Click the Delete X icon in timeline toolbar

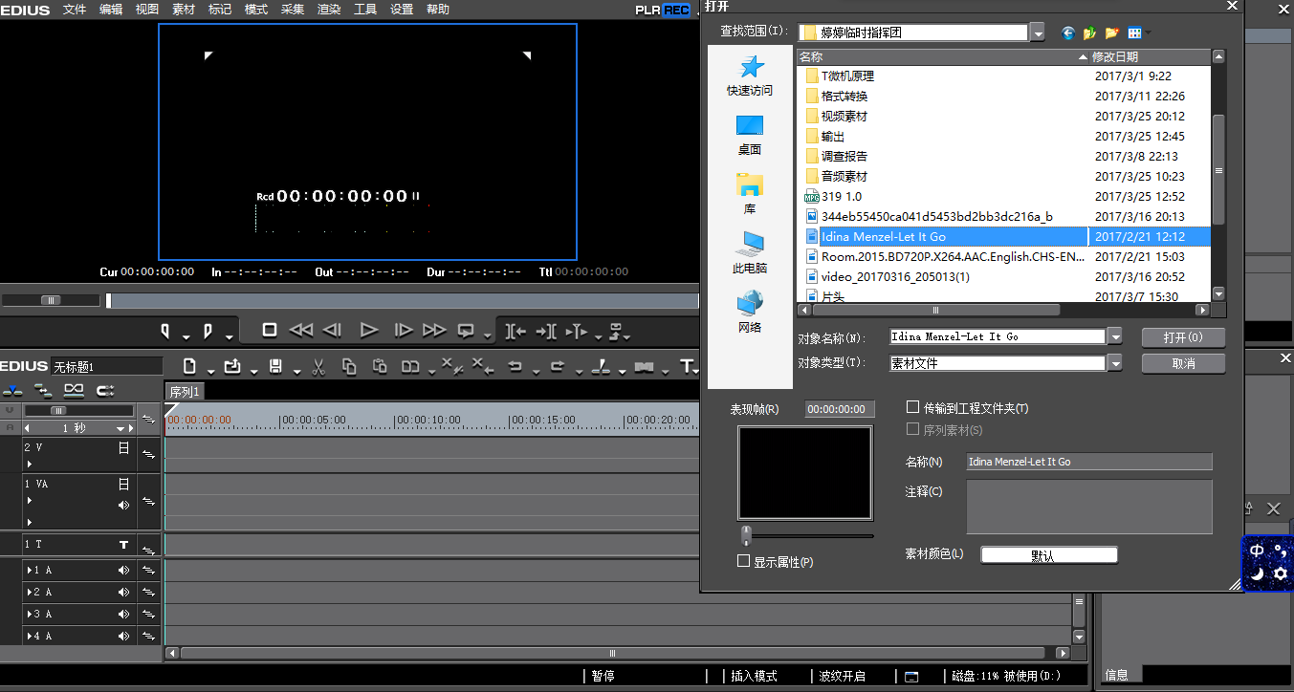pyautogui.click(x=452, y=366)
